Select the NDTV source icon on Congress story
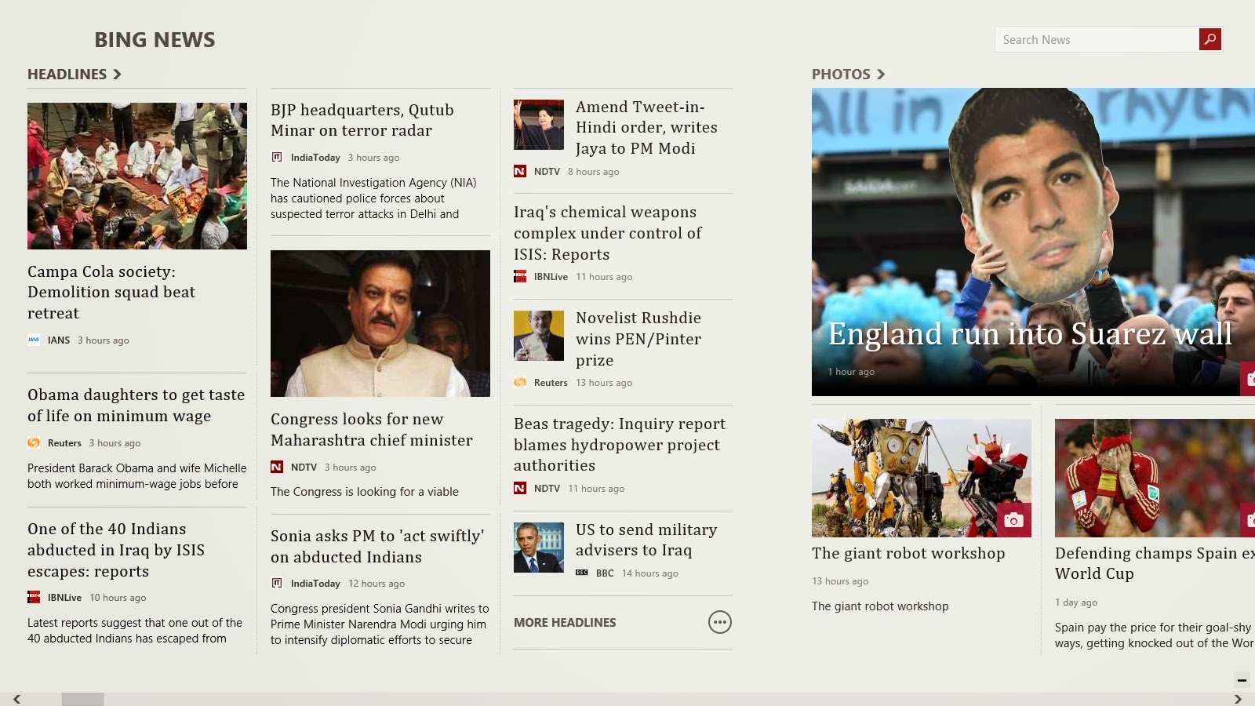This screenshot has width=1255, height=706. pos(276,467)
